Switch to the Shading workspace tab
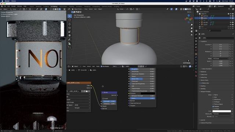The image size is (235, 132). [72, 7]
